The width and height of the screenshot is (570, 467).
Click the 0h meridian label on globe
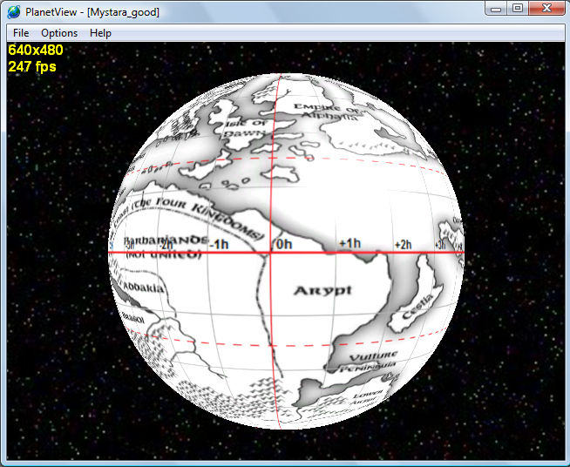(284, 244)
